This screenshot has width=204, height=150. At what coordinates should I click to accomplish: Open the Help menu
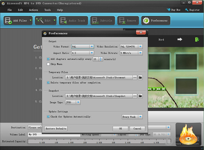point(60,10)
